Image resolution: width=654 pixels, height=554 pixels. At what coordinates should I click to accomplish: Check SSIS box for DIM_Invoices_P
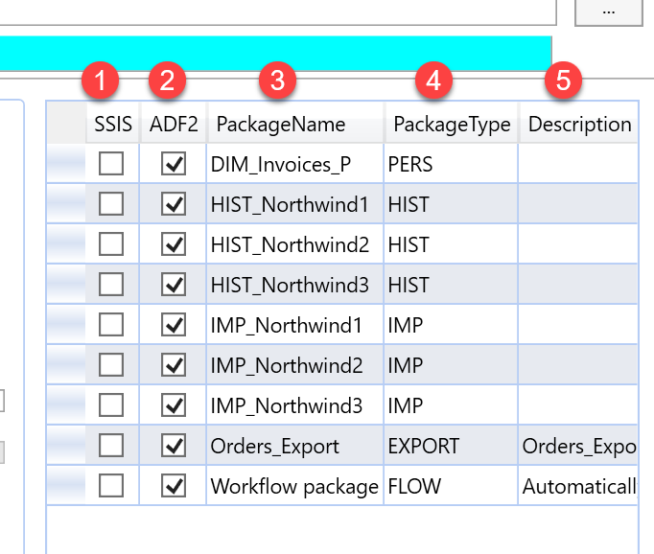(x=111, y=163)
